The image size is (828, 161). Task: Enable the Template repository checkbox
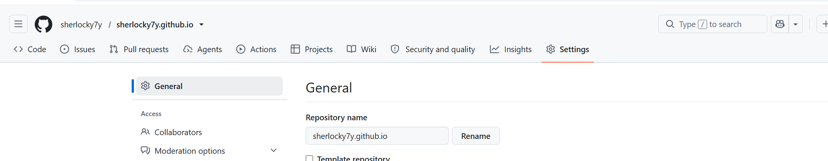coord(309,158)
